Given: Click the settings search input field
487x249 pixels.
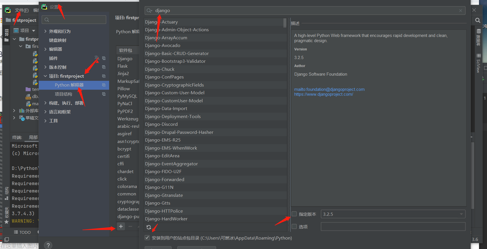Looking at the screenshot, I should 74,20.
